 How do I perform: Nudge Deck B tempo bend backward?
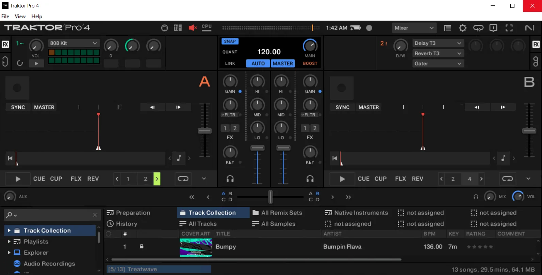(x=477, y=107)
